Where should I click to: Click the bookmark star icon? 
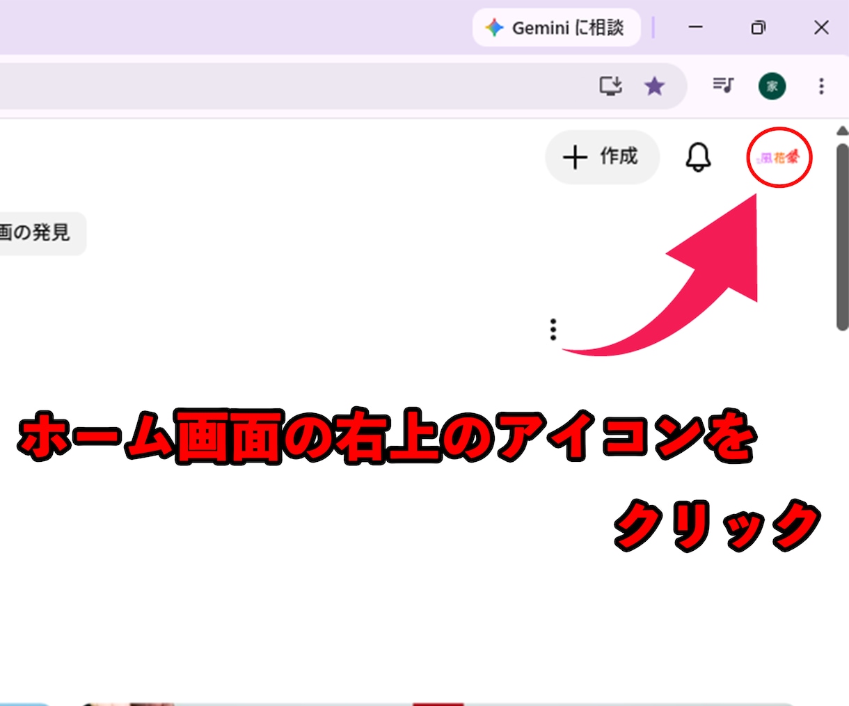click(x=654, y=86)
